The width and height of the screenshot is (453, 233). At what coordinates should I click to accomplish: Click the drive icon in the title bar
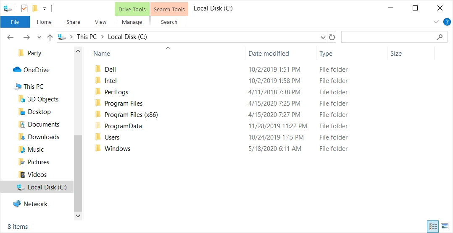pos(8,8)
